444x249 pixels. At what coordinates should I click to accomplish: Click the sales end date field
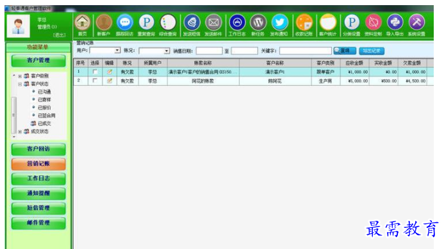point(245,51)
